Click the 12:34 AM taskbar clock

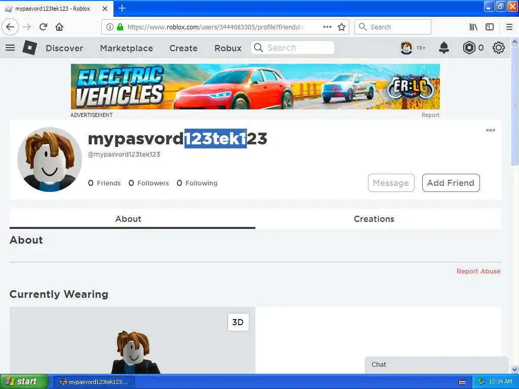[x=500, y=382]
